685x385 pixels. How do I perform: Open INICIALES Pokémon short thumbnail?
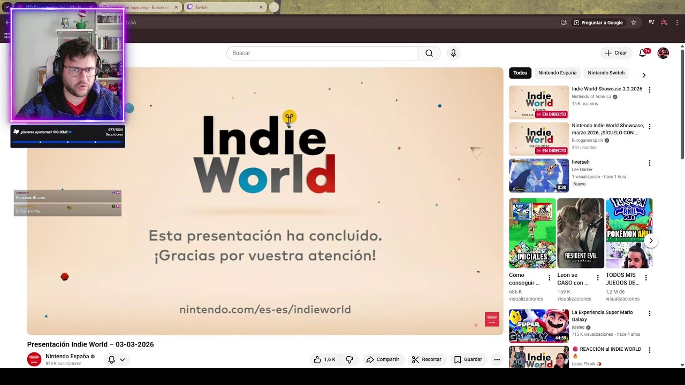point(532,233)
